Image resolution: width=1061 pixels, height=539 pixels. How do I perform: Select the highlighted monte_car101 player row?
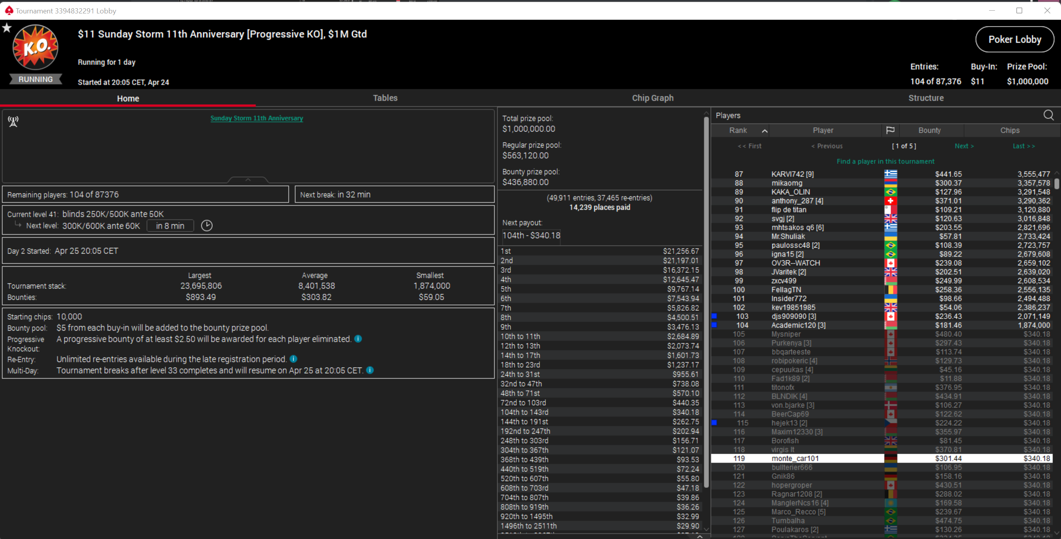click(x=882, y=458)
